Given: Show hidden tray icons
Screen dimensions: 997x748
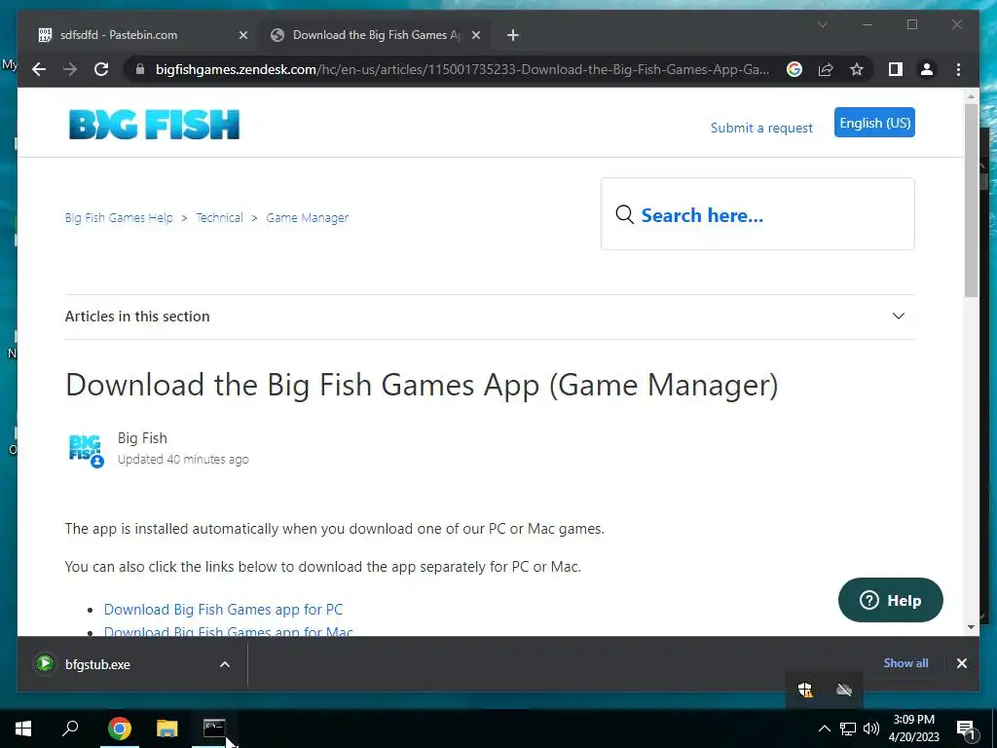Looking at the screenshot, I should [824, 729].
